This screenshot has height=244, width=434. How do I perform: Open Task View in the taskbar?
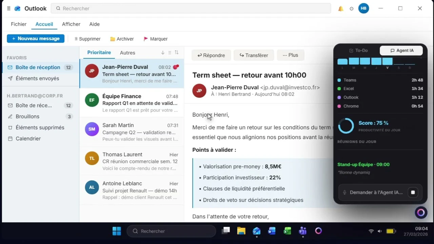tap(226, 231)
